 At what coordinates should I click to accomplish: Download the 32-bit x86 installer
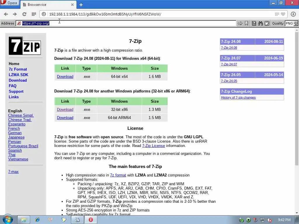pos(65,109)
